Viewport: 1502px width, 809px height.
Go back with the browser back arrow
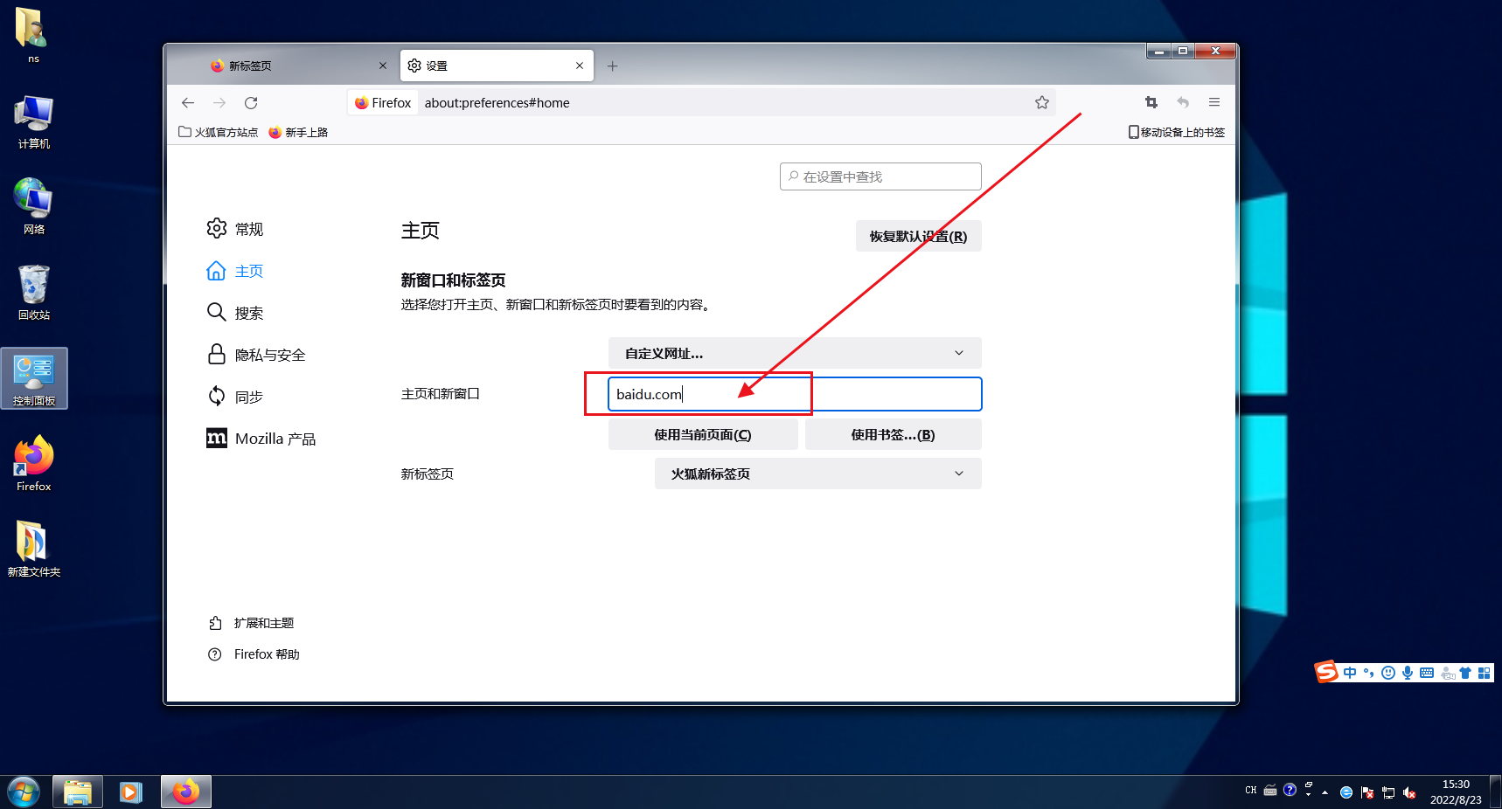point(188,103)
